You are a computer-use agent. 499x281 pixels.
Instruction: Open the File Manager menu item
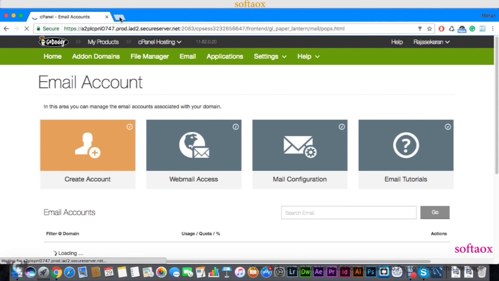[150, 57]
